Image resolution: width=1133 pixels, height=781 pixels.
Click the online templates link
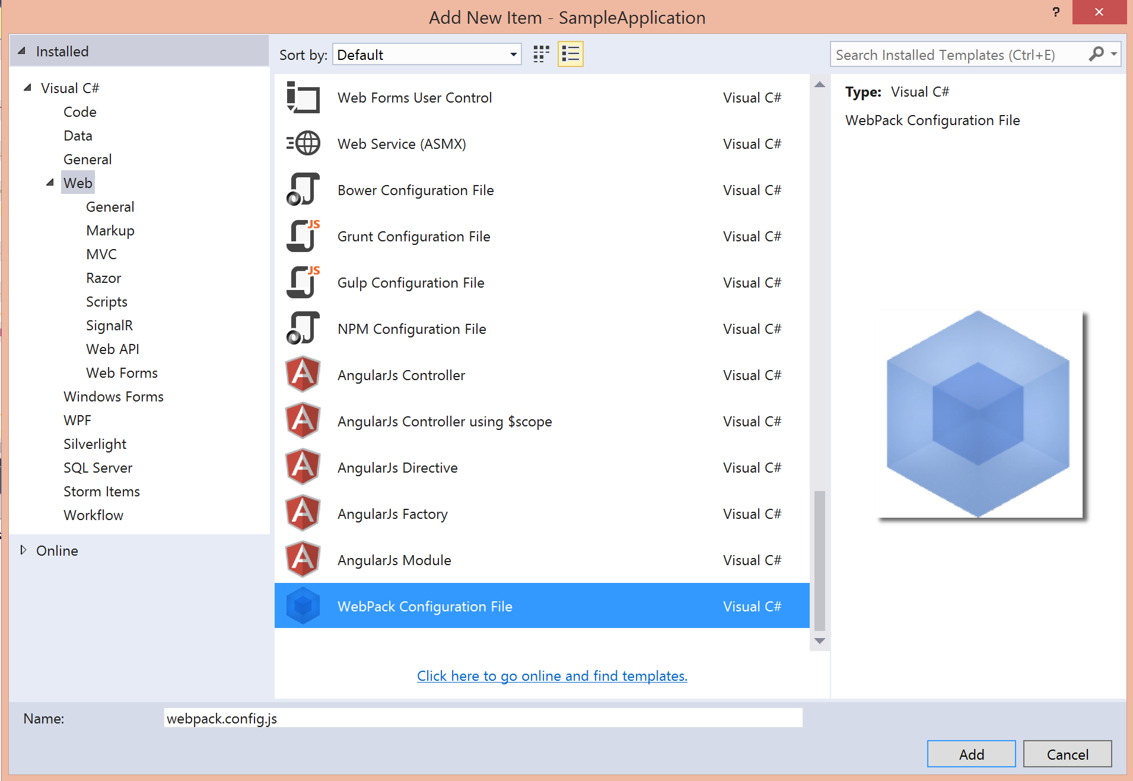pyautogui.click(x=552, y=675)
